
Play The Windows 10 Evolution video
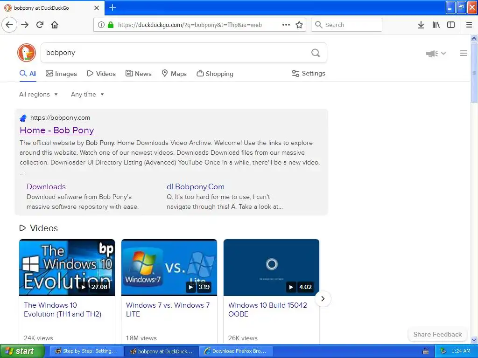(67, 267)
